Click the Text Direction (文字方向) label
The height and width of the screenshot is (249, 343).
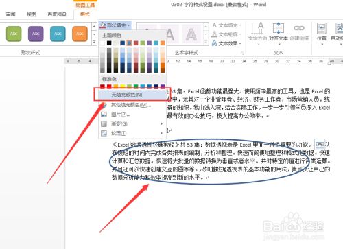(257, 38)
